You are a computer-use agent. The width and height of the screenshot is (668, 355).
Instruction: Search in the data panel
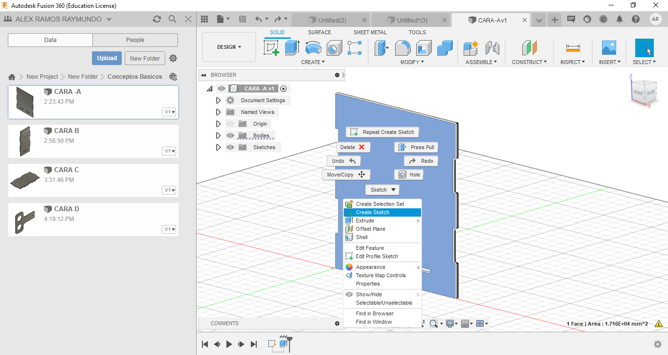pos(173,19)
